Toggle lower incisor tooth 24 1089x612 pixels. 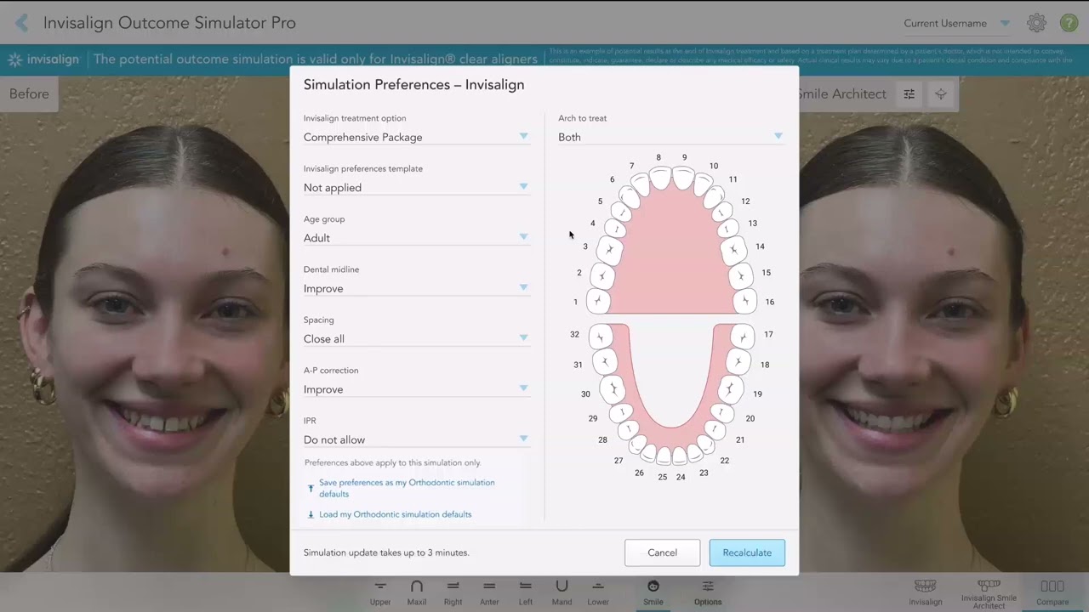tap(679, 456)
